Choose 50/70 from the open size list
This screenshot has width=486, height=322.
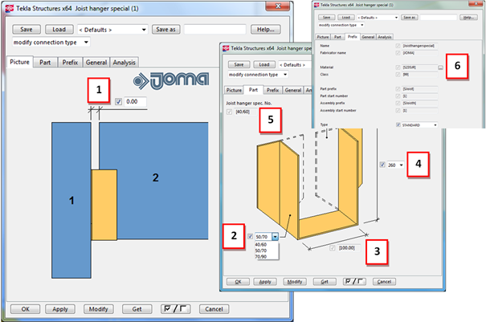(261, 251)
